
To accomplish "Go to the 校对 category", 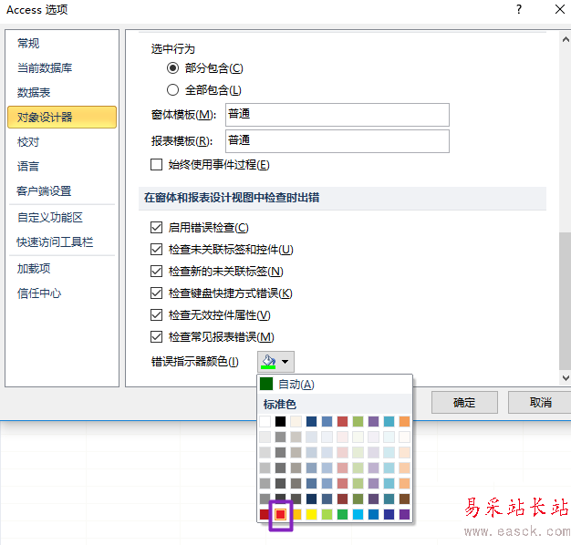I will click(x=62, y=142).
